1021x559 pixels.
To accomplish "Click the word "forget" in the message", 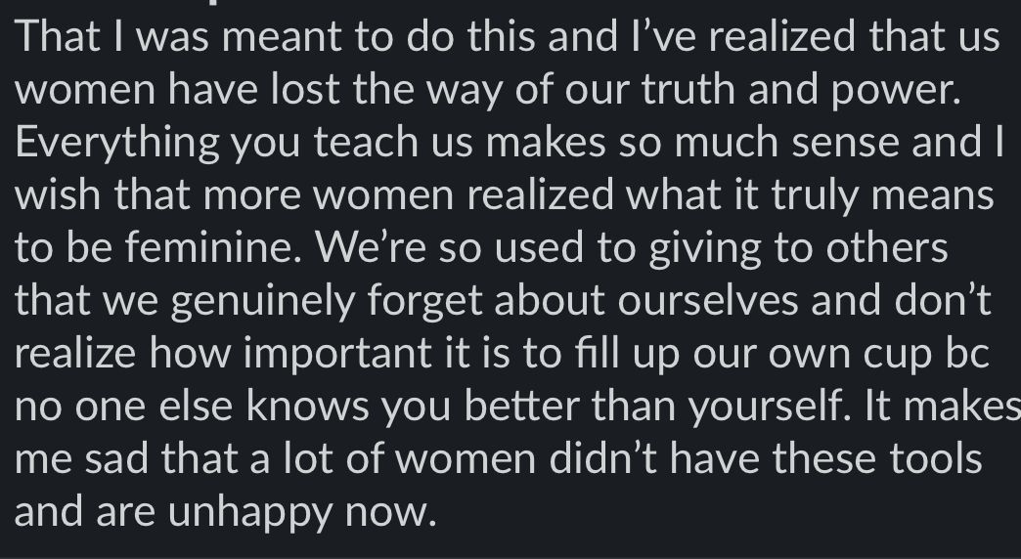I will click(x=424, y=302).
